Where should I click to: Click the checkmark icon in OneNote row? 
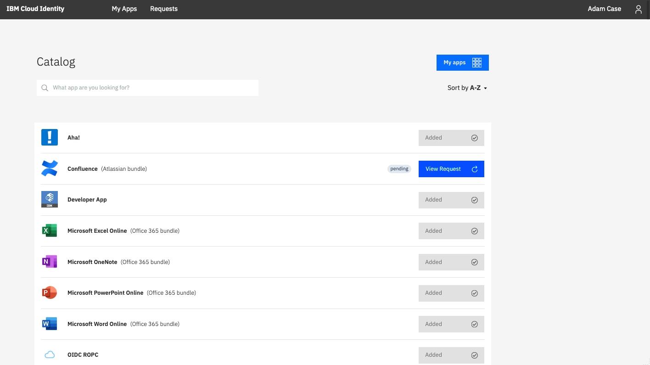click(x=475, y=262)
